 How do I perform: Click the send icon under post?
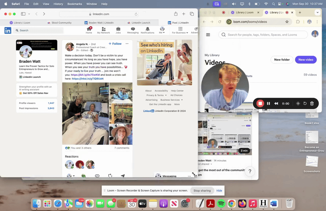pyautogui.click(x=123, y=176)
